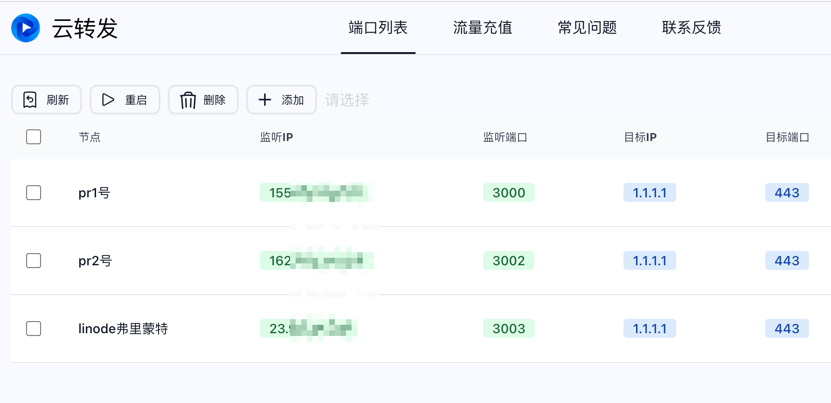Click the 443 target port for pr1号
The width and height of the screenshot is (831, 403).
tap(787, 193)
